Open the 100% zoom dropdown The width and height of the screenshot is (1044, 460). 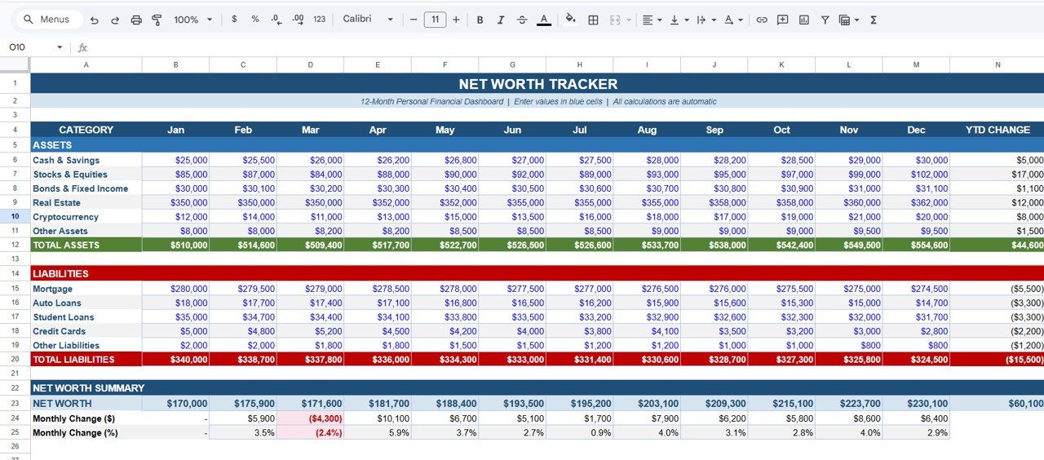coord(193,20)
